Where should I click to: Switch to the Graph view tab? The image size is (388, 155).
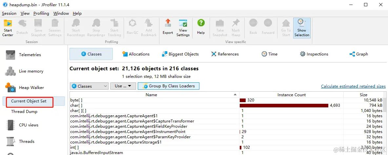coord(358,54)
